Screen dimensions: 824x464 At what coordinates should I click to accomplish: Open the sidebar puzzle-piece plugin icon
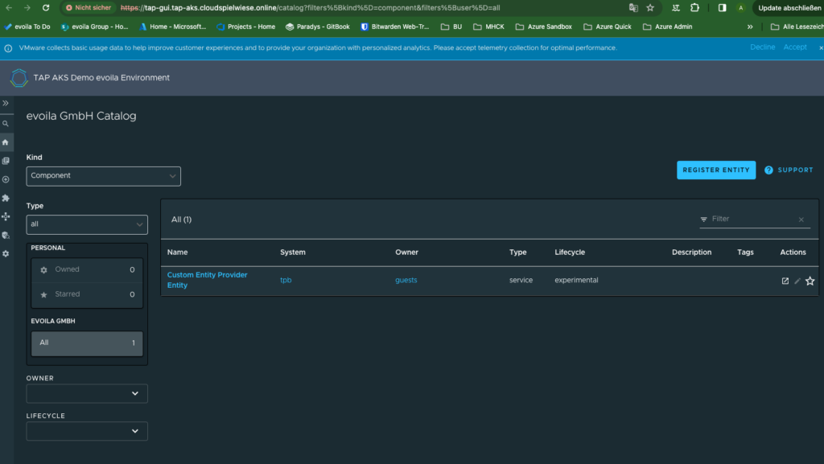[6, 198]
